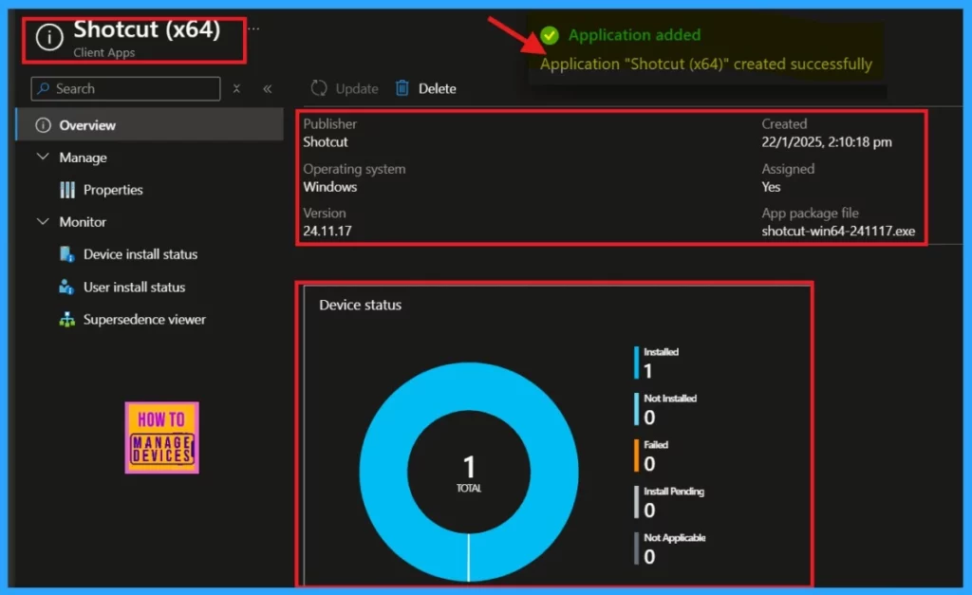Image resolution: width=972 pixels, height=595 pixels.
Task: Click the Client Apps subtitle
Action: click(104, 53)
